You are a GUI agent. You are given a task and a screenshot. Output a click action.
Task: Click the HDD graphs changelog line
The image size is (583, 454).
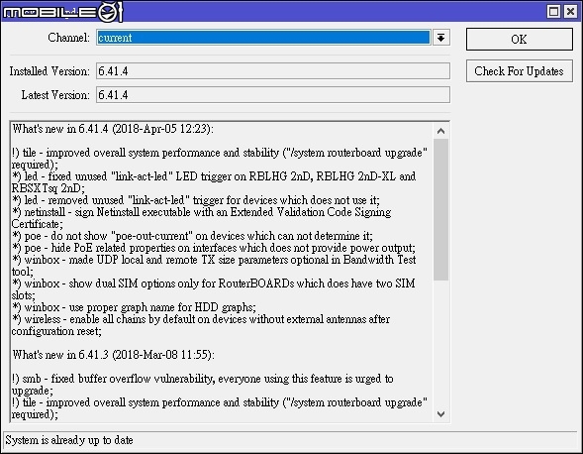pyautogui.click(x=134, y=307)
